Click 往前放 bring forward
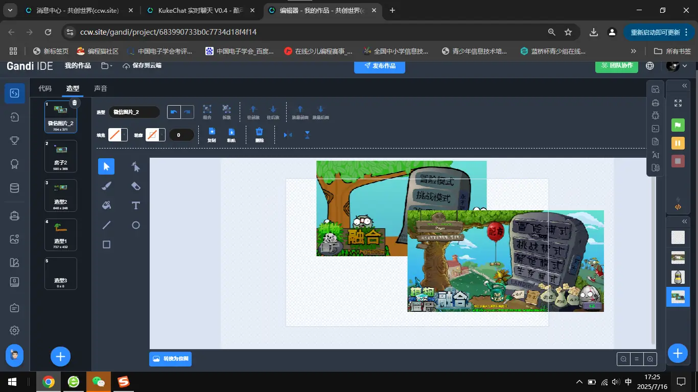The height and width of the screenshot is (392, 698). 253,112
